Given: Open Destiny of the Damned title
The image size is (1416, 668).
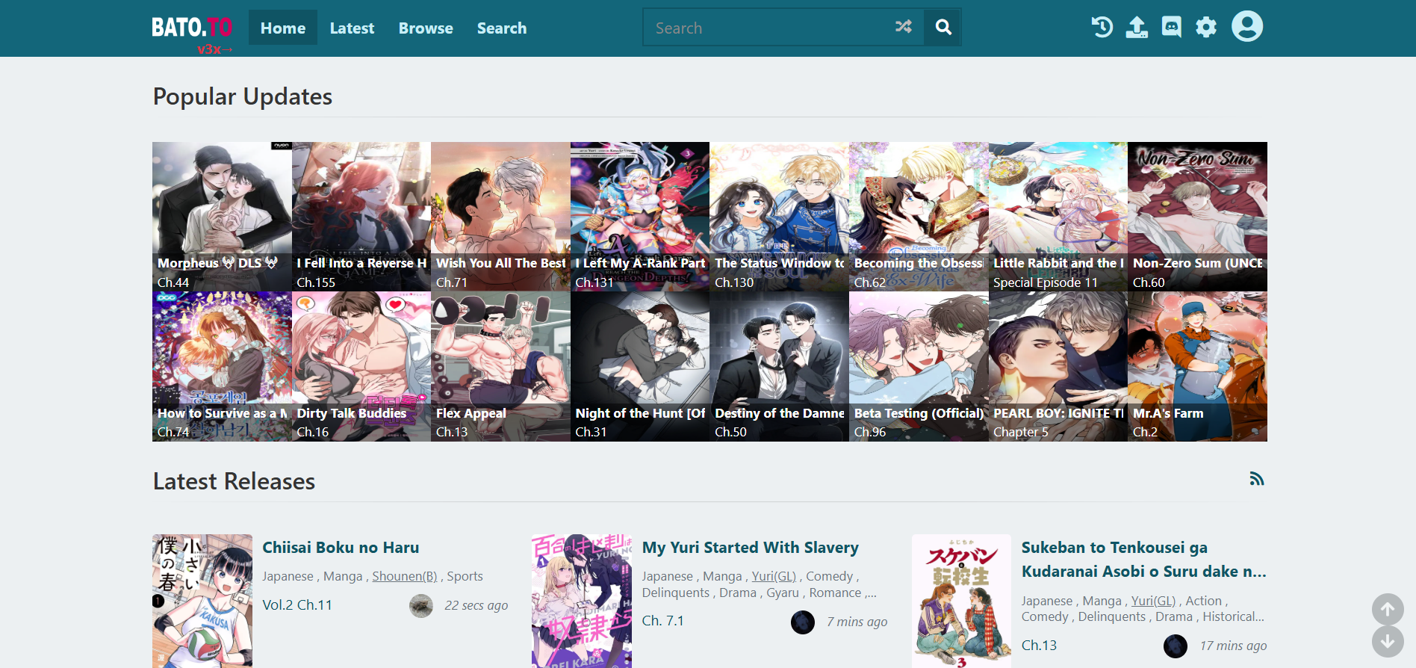Looking at the screenshot, I should [x=780, y=413].
